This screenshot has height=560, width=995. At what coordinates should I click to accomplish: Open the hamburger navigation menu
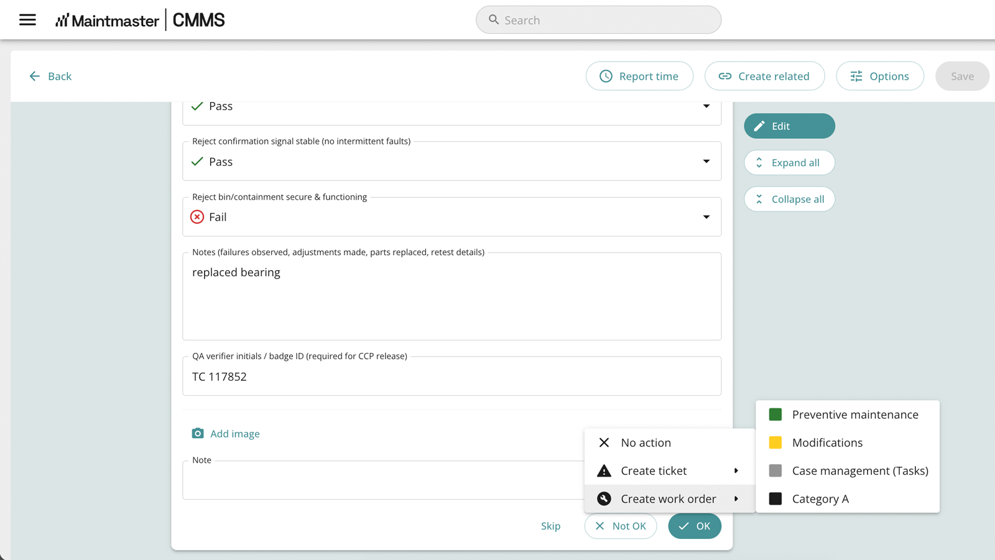[27, 20]
